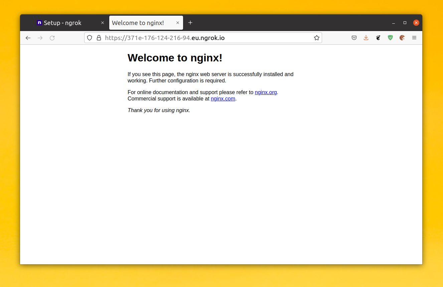Click the ngrok URL address bar
The height and width of the screenshot is (287, 443).
[x=200, y=38]
